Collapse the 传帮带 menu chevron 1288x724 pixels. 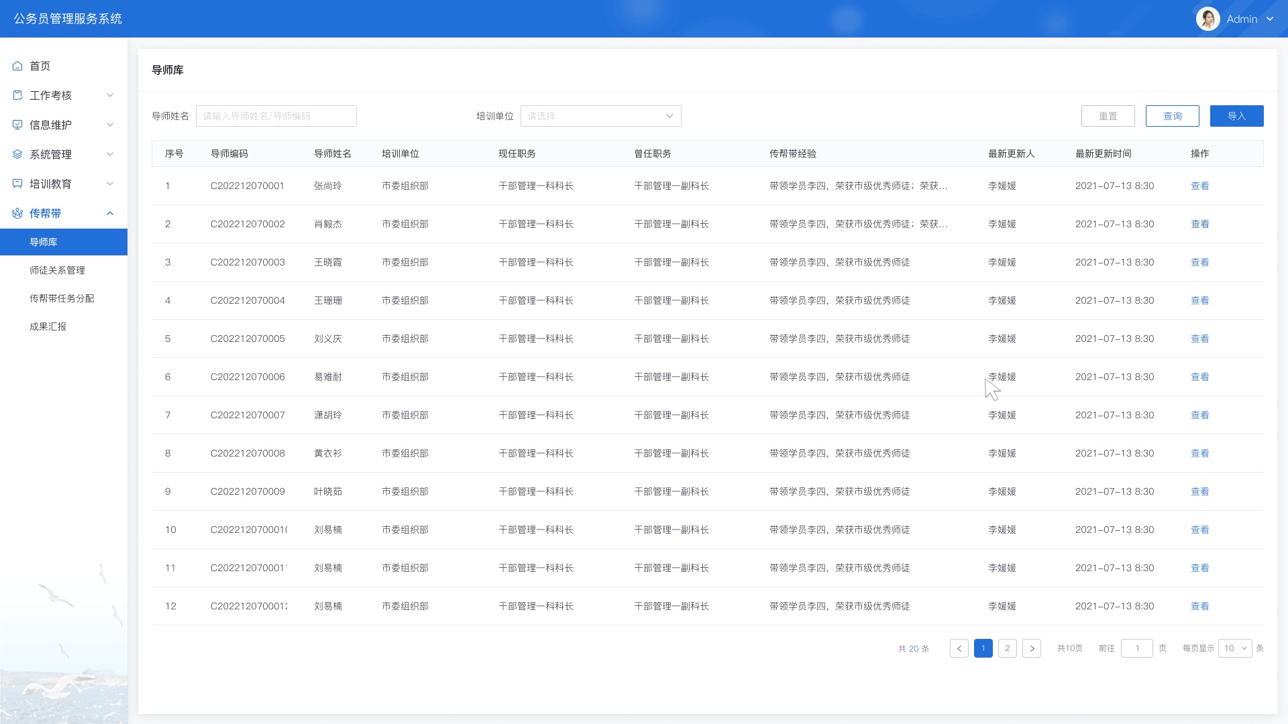(x=110, y=213)
